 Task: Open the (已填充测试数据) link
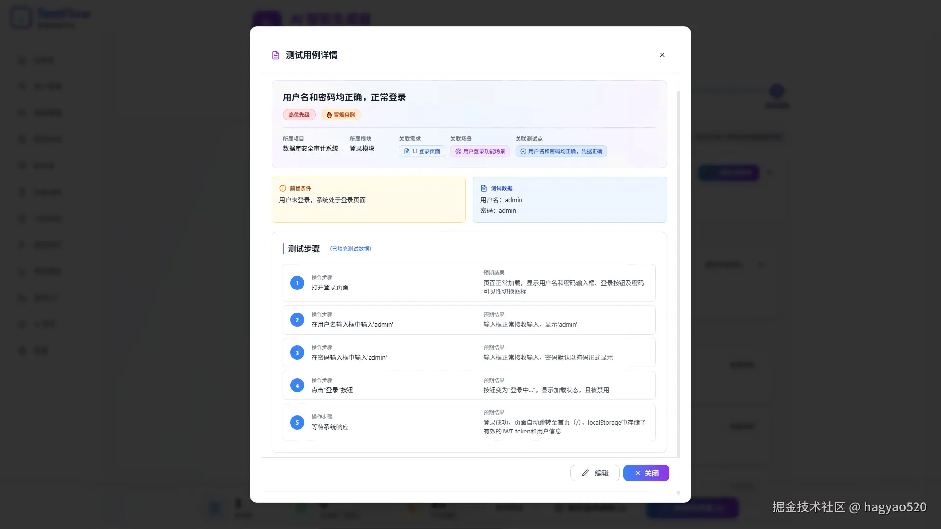tap(350, 249)
